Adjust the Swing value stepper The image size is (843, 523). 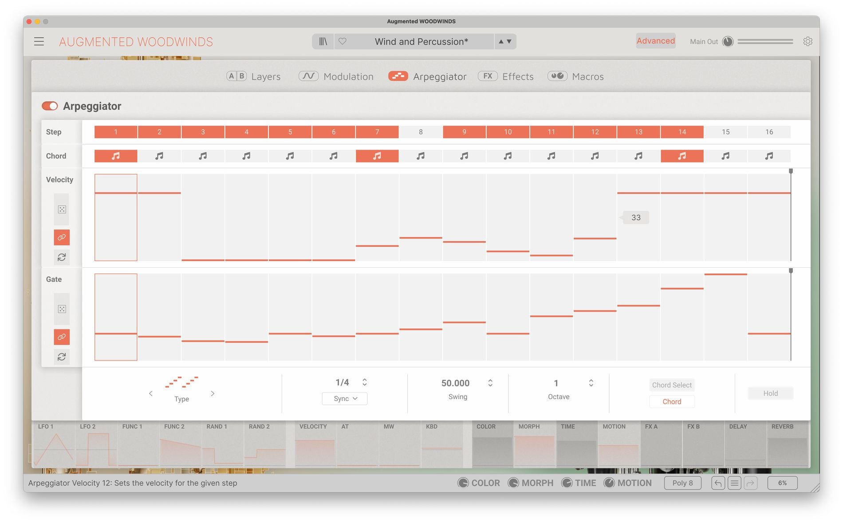(x=490, y=383)
